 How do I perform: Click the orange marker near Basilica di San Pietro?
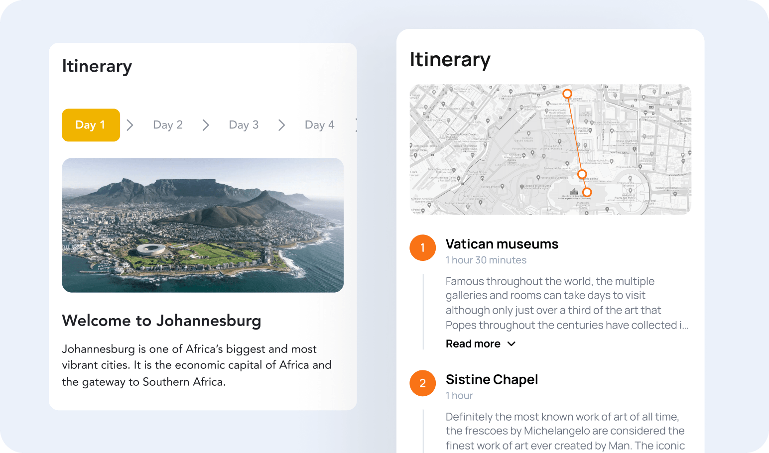[x=587, y=192]
